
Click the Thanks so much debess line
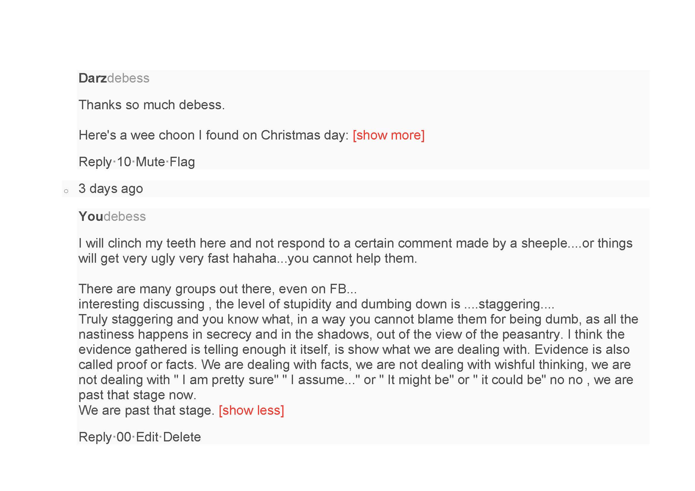pyautogui.click(x=152, y=105)
